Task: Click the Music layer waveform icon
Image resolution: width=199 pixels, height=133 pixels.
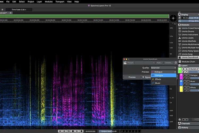Action: point(181,81)
